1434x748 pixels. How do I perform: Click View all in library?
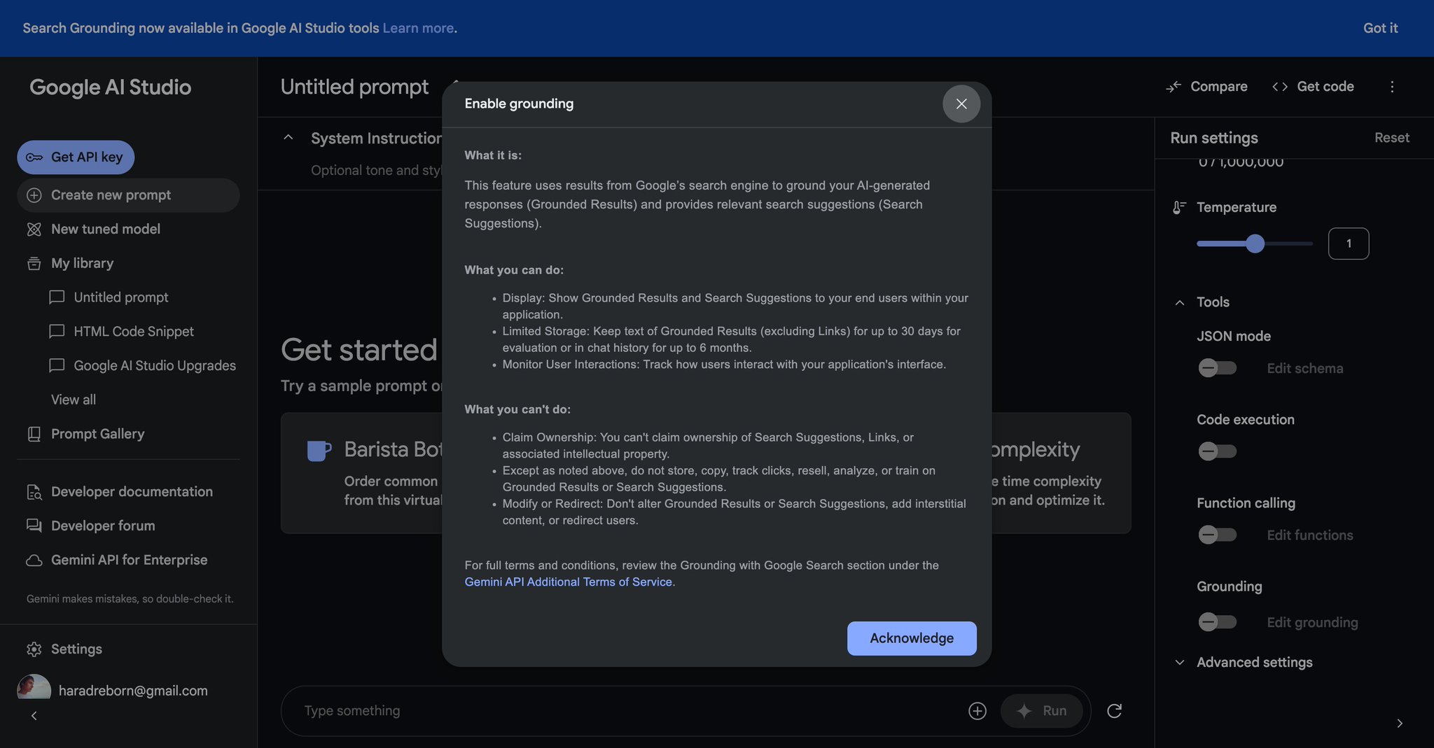[x=74, y=400]
